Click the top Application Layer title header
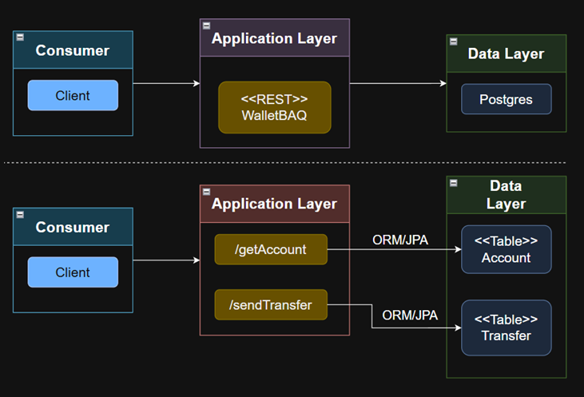 pos(275,38)
